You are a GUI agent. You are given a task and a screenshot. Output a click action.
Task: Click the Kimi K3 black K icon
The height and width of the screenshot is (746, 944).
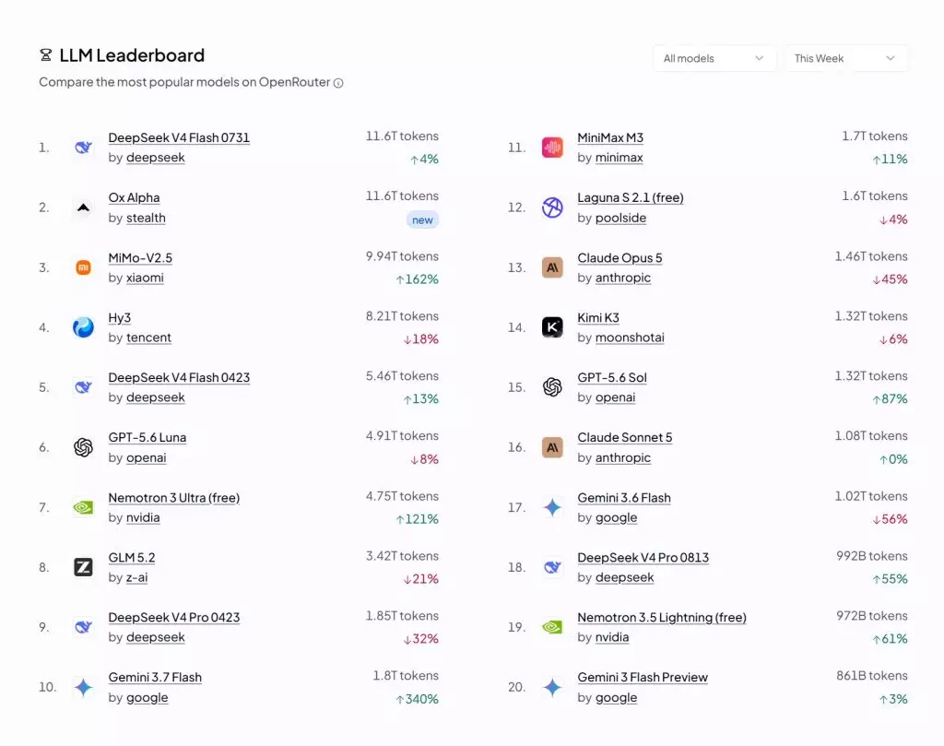click(x=552, y=327)
